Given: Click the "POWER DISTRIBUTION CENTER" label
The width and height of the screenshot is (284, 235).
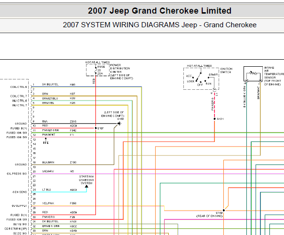Looking at the screenshot, I should [120, 69].
